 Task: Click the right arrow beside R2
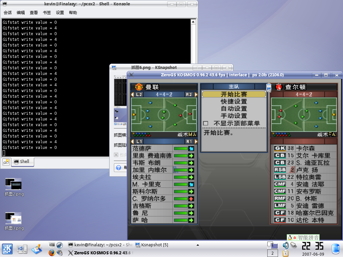(x=196, y=94)
